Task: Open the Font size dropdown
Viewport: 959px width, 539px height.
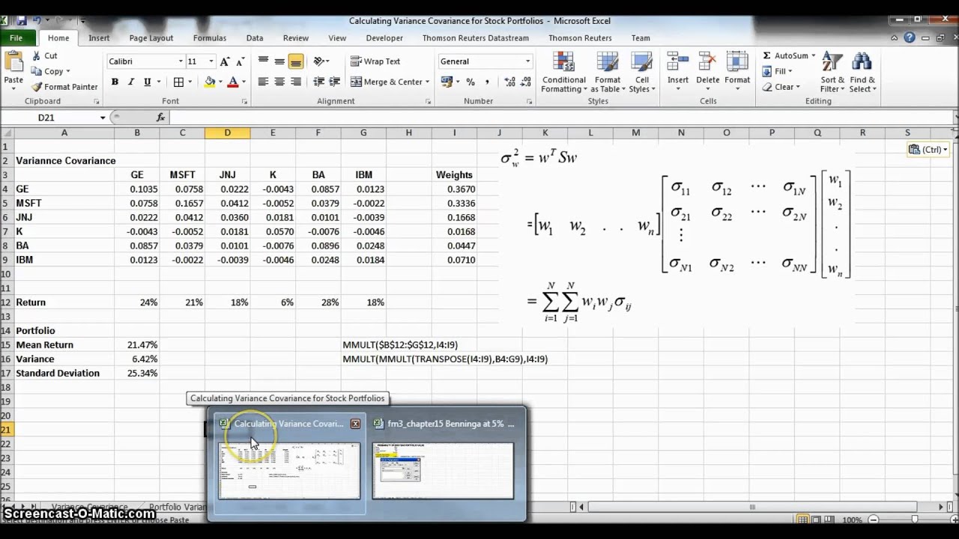Action: tap(211, 61)
